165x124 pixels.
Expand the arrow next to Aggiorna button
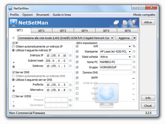[x=134, y=38]
